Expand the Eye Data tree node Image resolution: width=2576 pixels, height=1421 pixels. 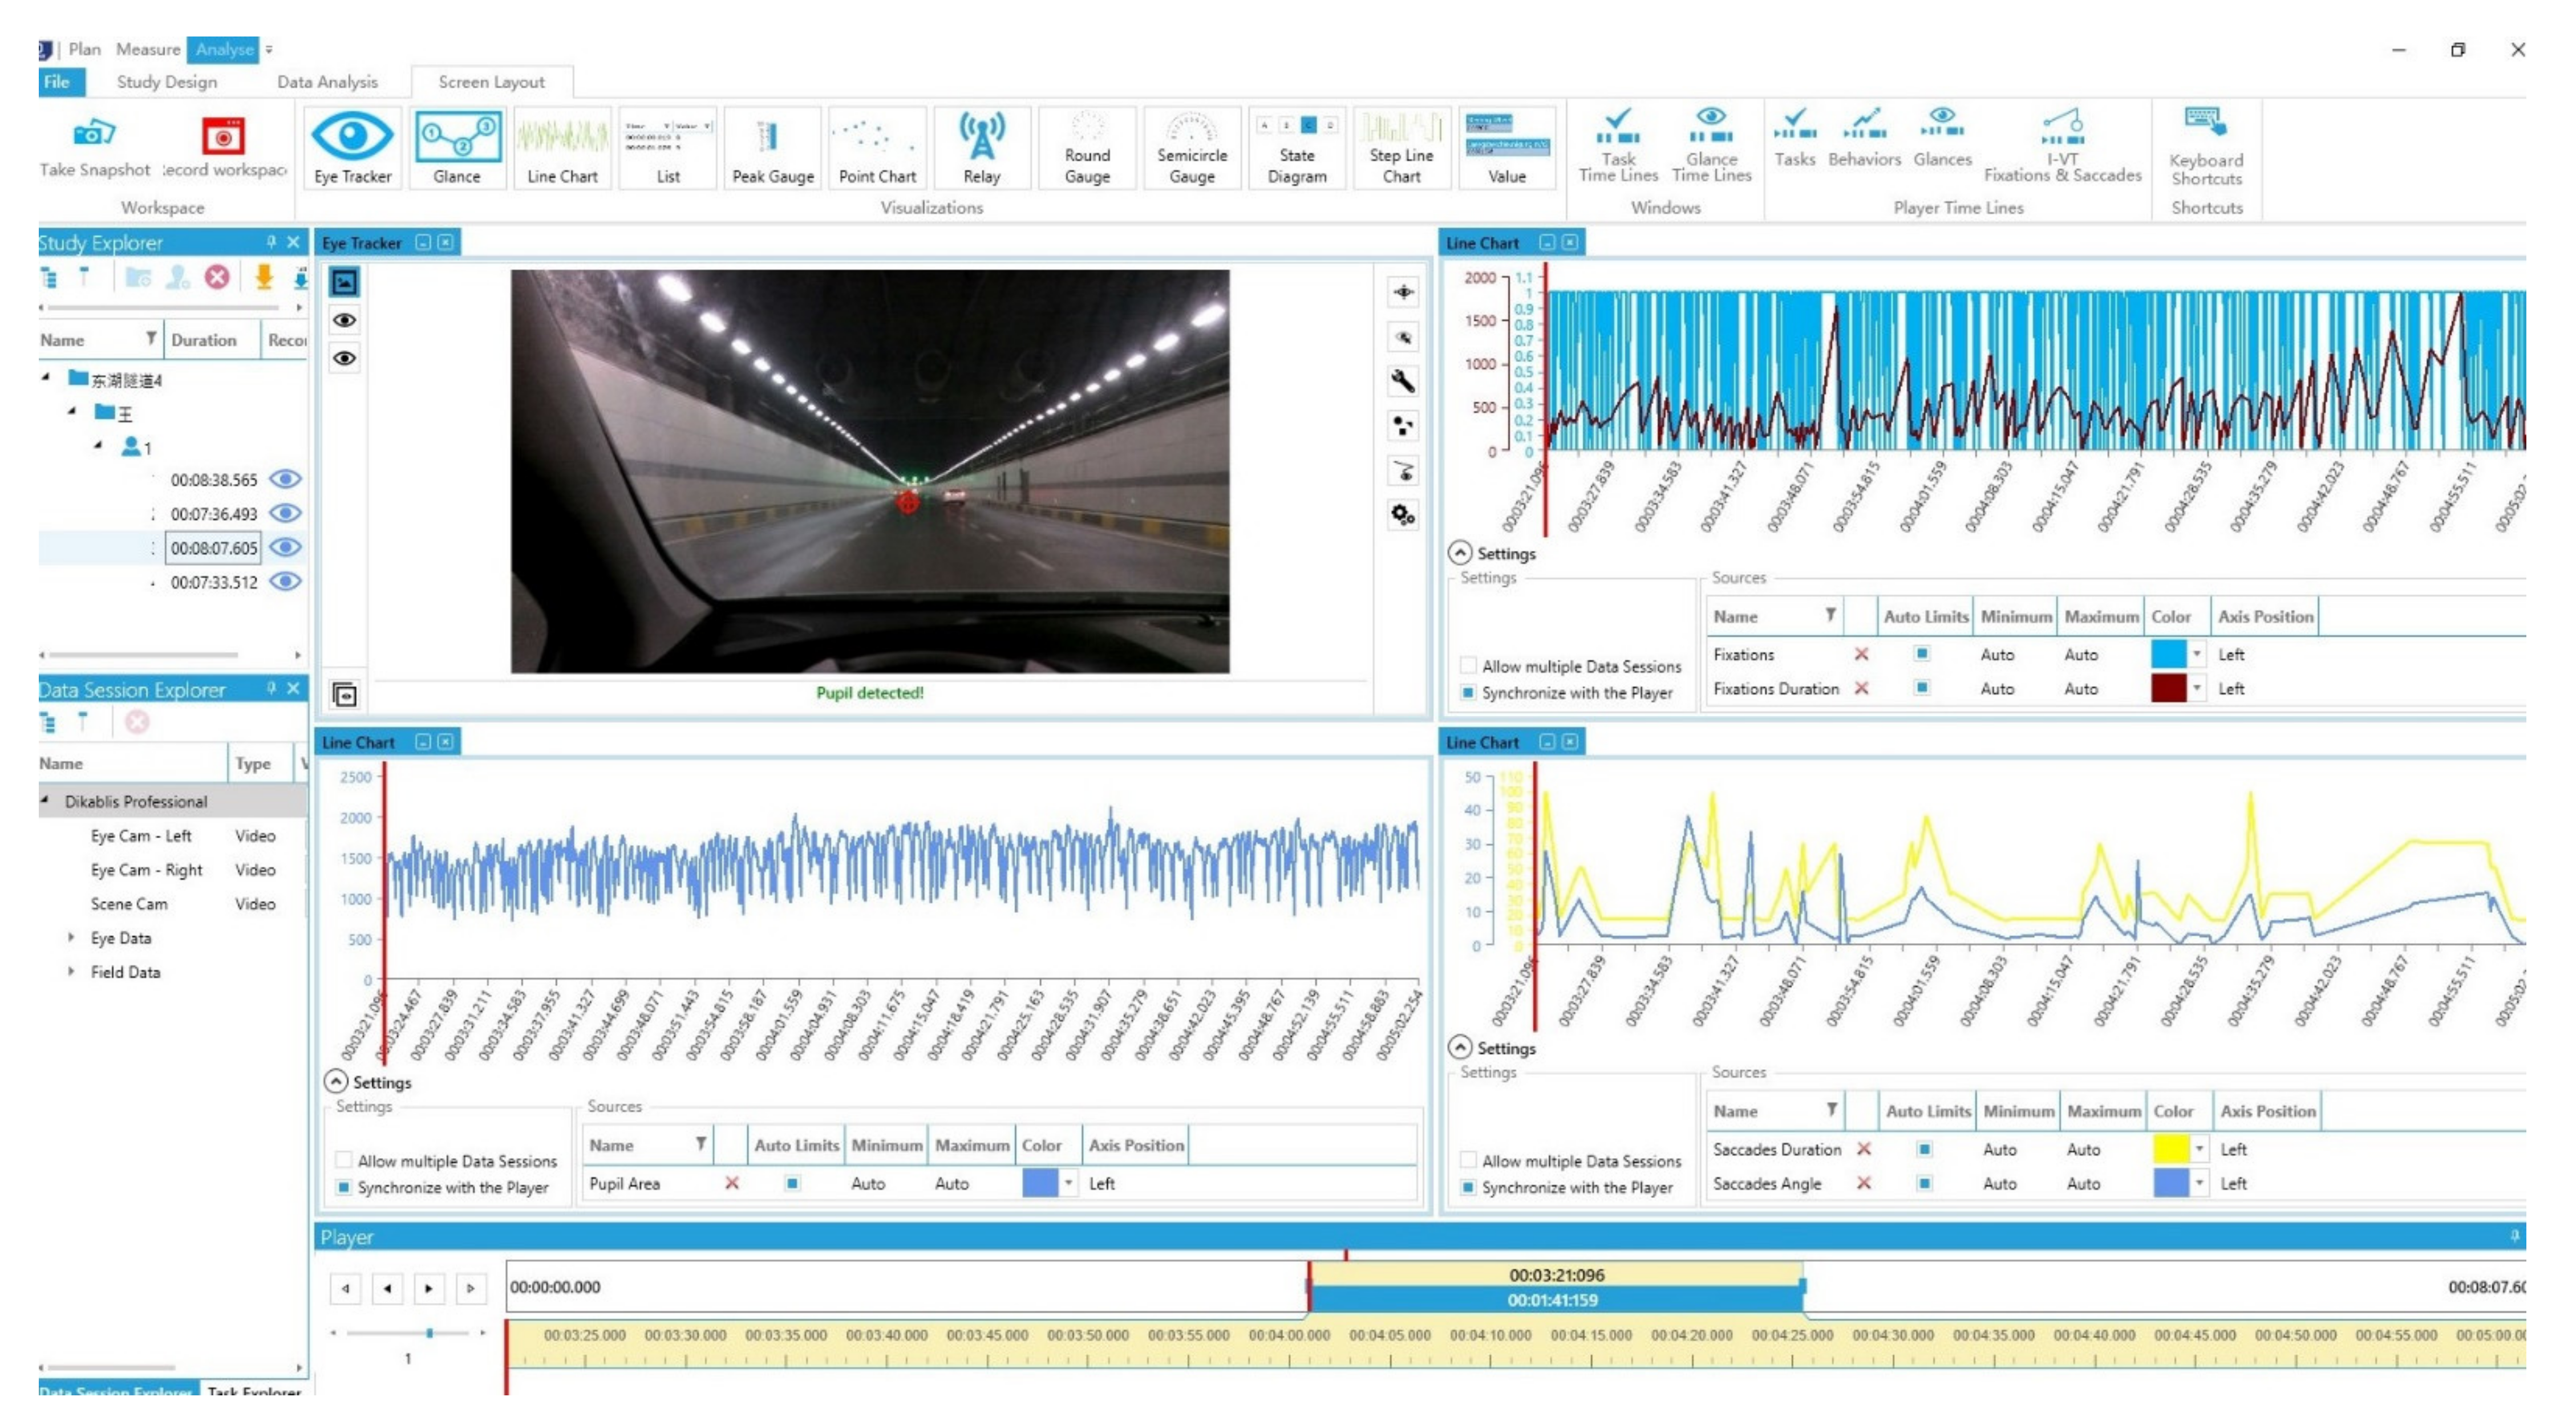[71, 938]
